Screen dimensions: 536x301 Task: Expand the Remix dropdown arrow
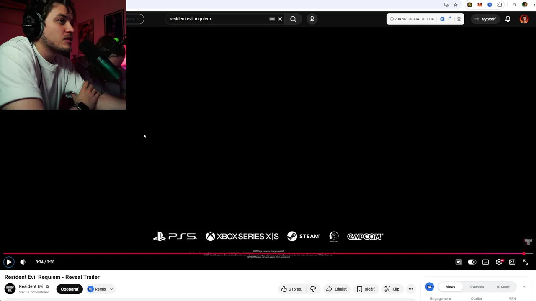click(x=111, y=289)
